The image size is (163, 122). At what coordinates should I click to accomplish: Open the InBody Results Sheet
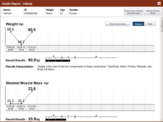pos(153,12)
